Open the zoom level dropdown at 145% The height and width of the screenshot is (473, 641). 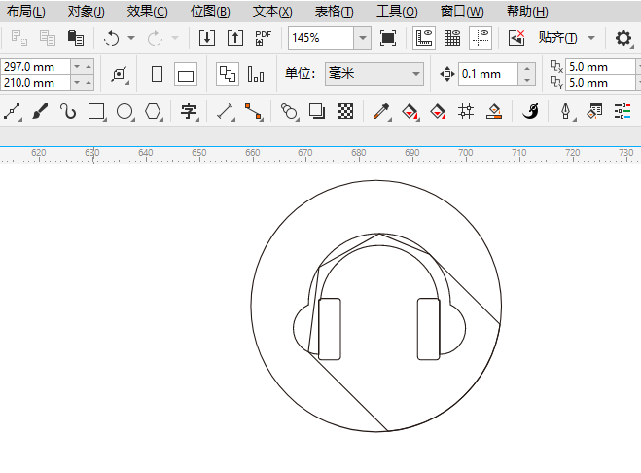(x=363, y=38)
